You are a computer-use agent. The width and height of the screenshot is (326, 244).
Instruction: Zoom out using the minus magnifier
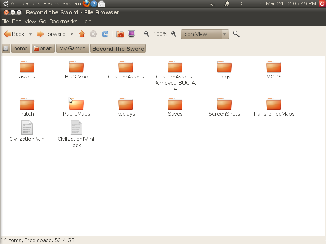click(146, 34)
